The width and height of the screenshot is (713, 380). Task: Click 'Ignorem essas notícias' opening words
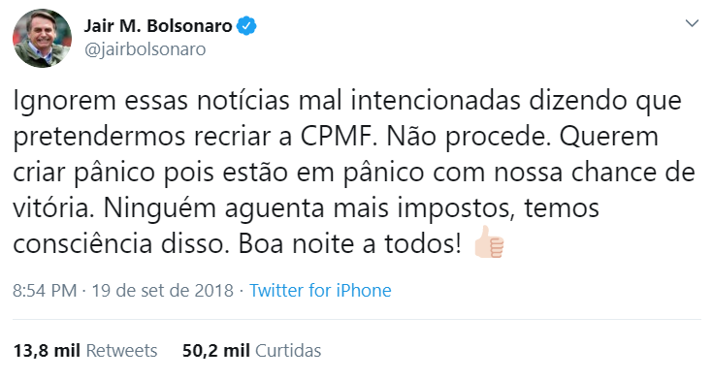[x=151, y=102]
